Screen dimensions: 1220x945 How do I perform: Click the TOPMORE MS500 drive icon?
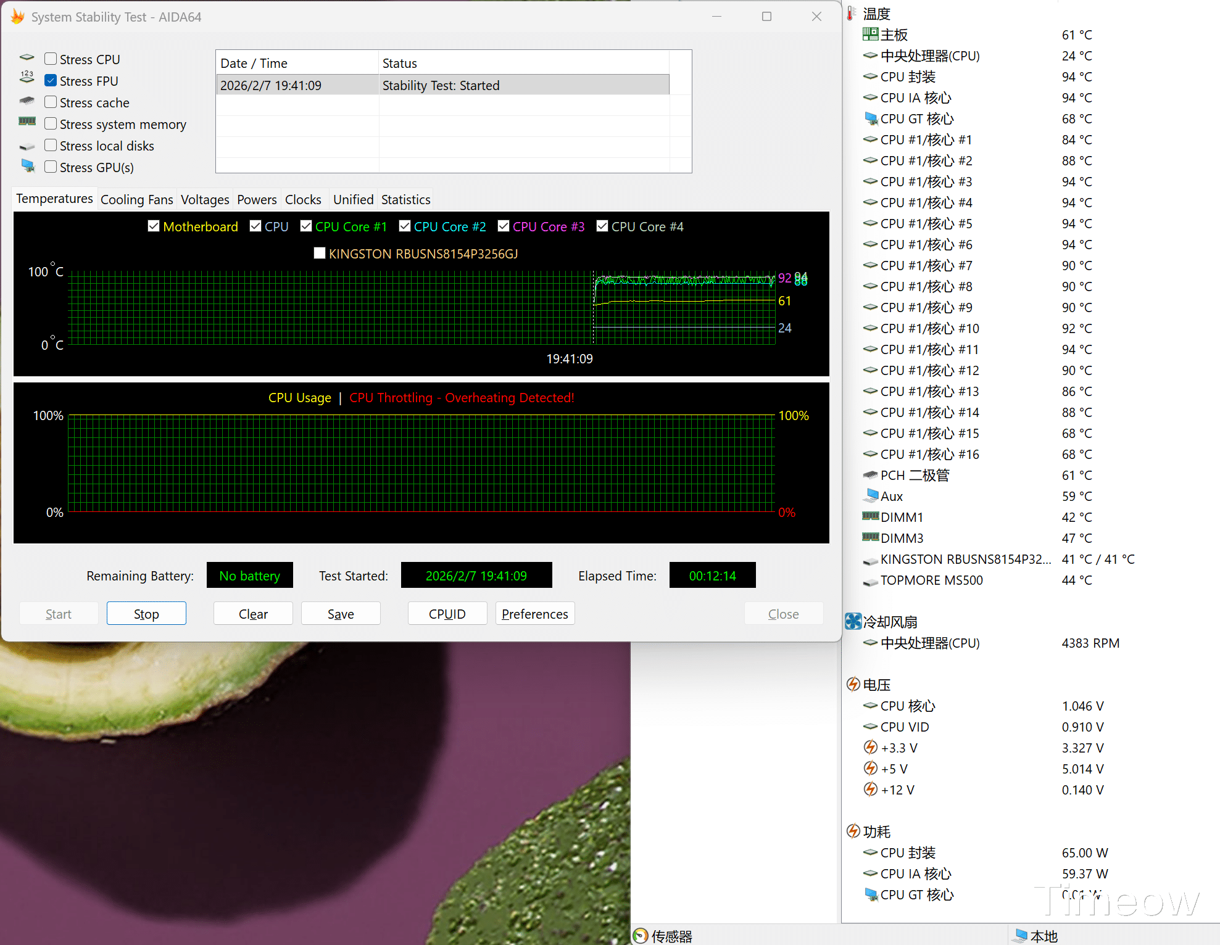[870, 580]
